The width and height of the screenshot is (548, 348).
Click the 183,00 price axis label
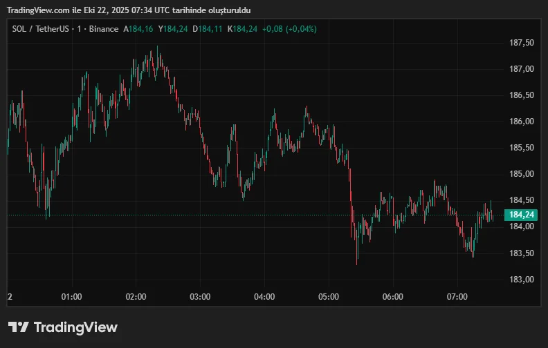pos(521,280)
